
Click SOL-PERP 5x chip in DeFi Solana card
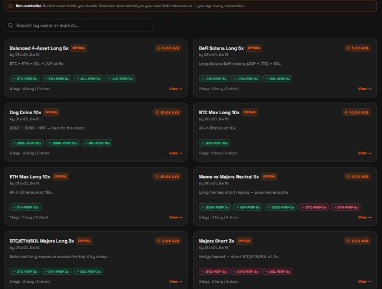point(278,78)
